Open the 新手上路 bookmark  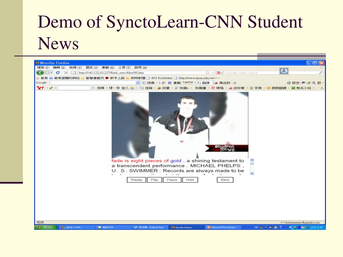[115, 78]
